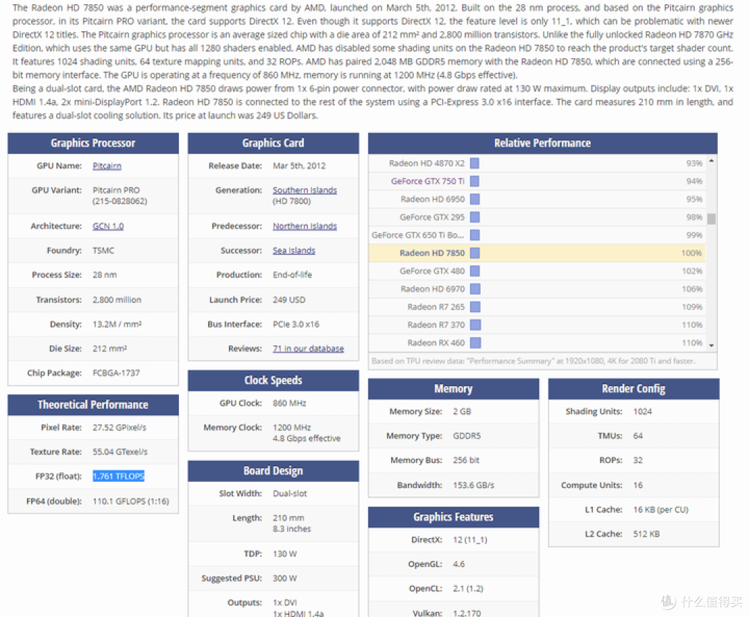Select GeForce GTX 750 Ti in performance list
The height and width of the screenshot is (617, 749).
click(427, 181)
